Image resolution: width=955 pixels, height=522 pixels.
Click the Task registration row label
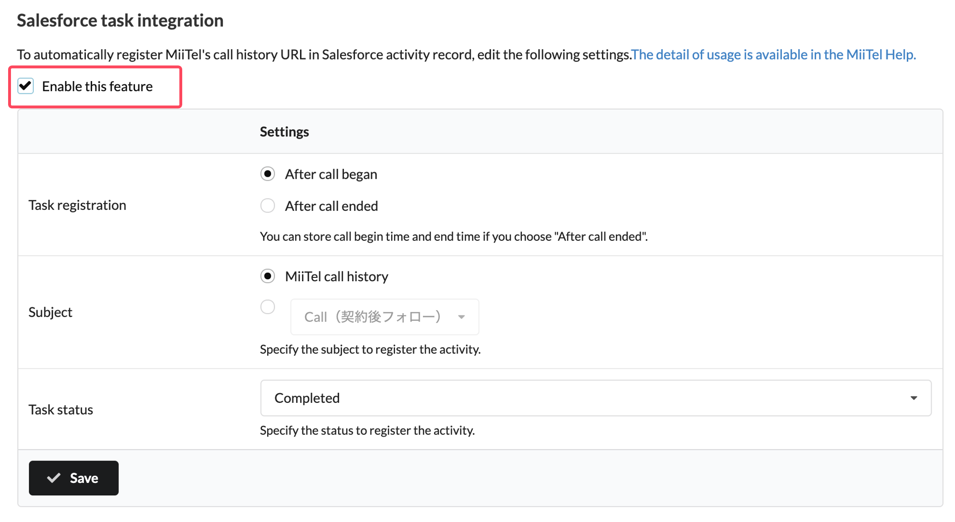(77, 205)
